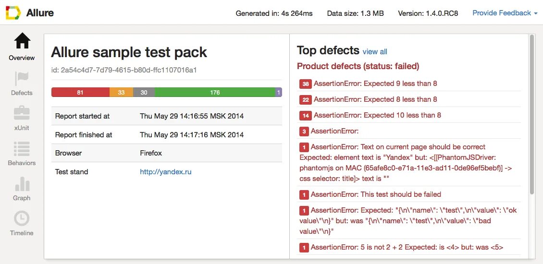Open the Overview home icon
Viewport: 543px width, 264px height.
tap(22, 42)
